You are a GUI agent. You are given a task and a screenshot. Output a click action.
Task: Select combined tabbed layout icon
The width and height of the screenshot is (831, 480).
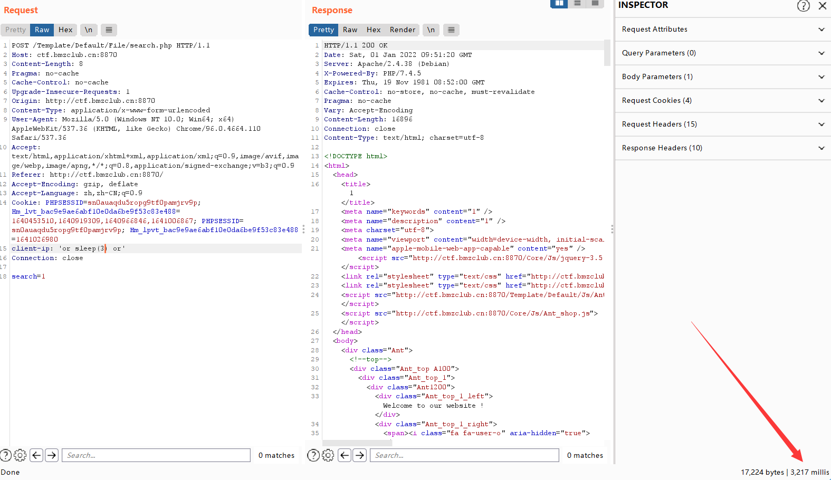tap(595, 3)
